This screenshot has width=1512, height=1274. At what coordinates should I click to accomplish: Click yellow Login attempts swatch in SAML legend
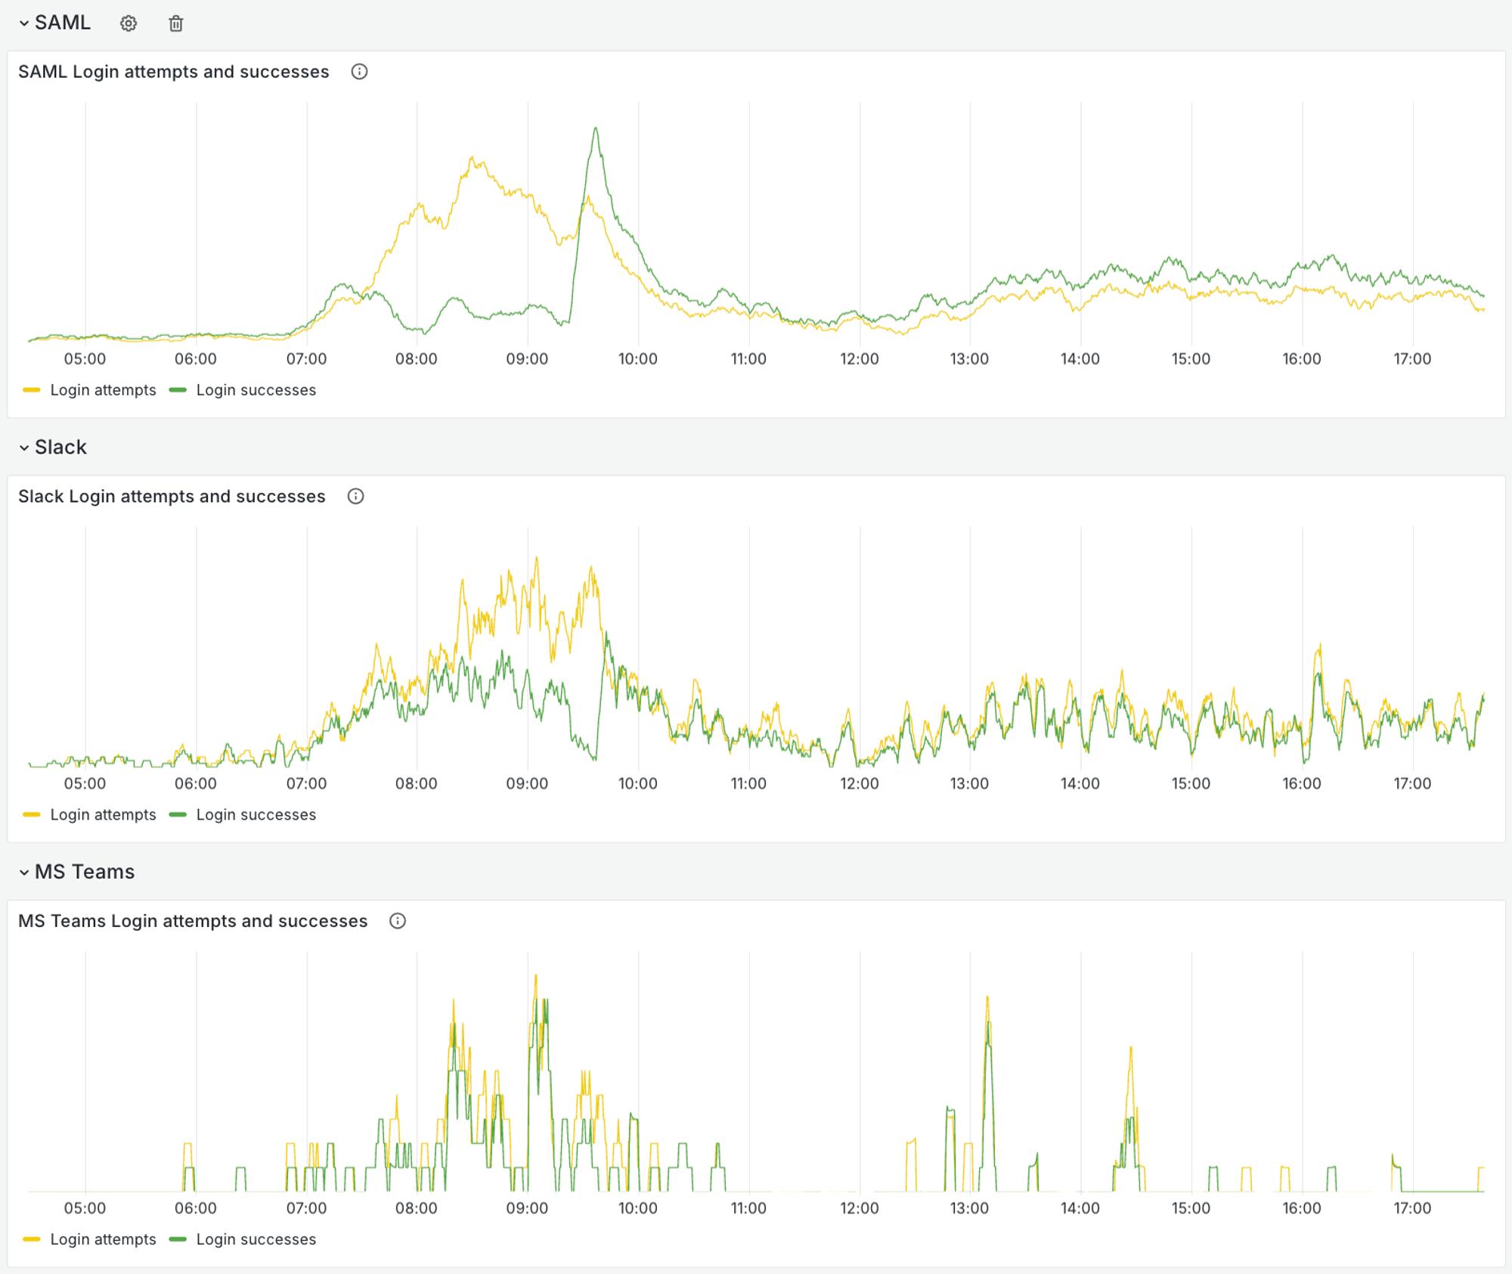[32, 390]
